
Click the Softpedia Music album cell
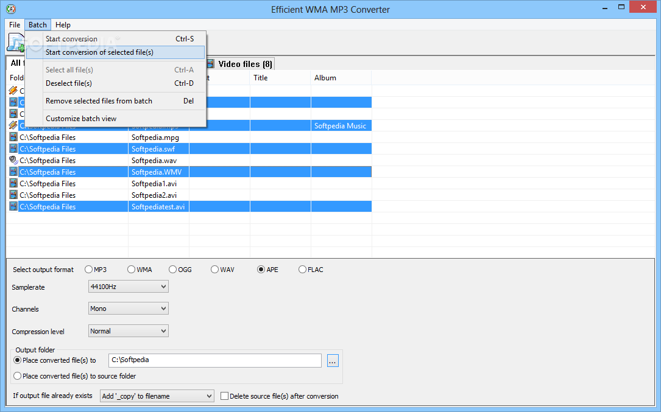coord(341,125)
